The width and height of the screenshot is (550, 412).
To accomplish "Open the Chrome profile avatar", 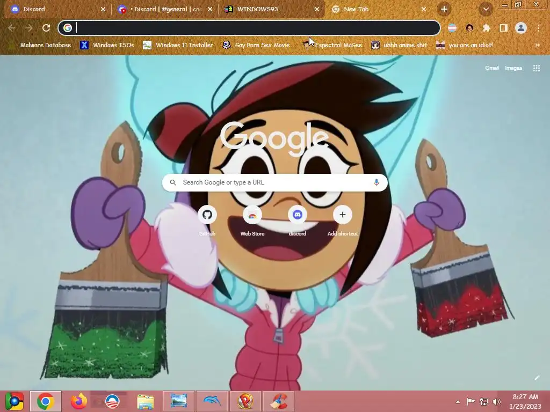I will pos(521,28).
